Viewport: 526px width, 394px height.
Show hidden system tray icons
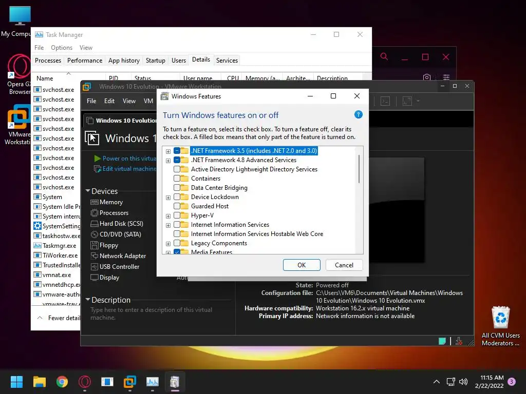click(437, 382)
